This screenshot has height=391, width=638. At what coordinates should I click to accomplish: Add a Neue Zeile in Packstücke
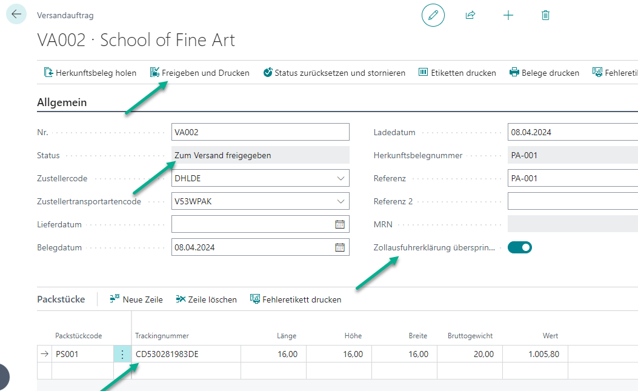(136, 299)
